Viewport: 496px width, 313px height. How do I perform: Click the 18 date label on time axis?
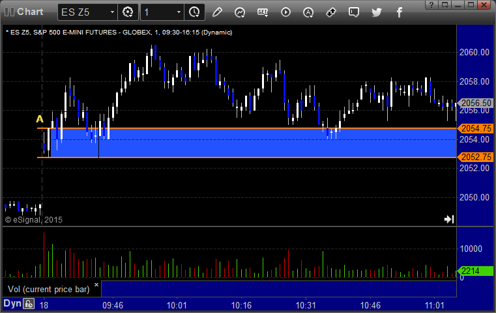44,305
